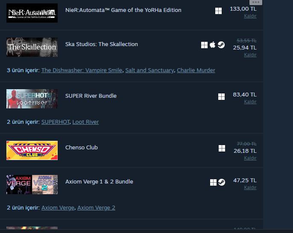The image size is (293, 233).
Task: Click Windows icon for NieR:Automata
Action: click(x=218, y=11)
